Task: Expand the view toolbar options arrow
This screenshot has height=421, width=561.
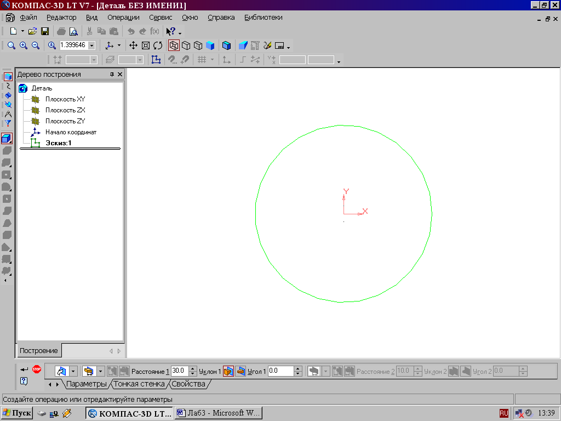Action: point(288,48)
